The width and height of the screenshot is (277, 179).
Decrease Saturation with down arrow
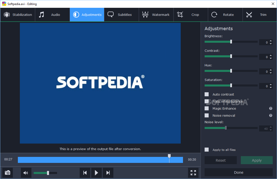click(x=271, y=87)
